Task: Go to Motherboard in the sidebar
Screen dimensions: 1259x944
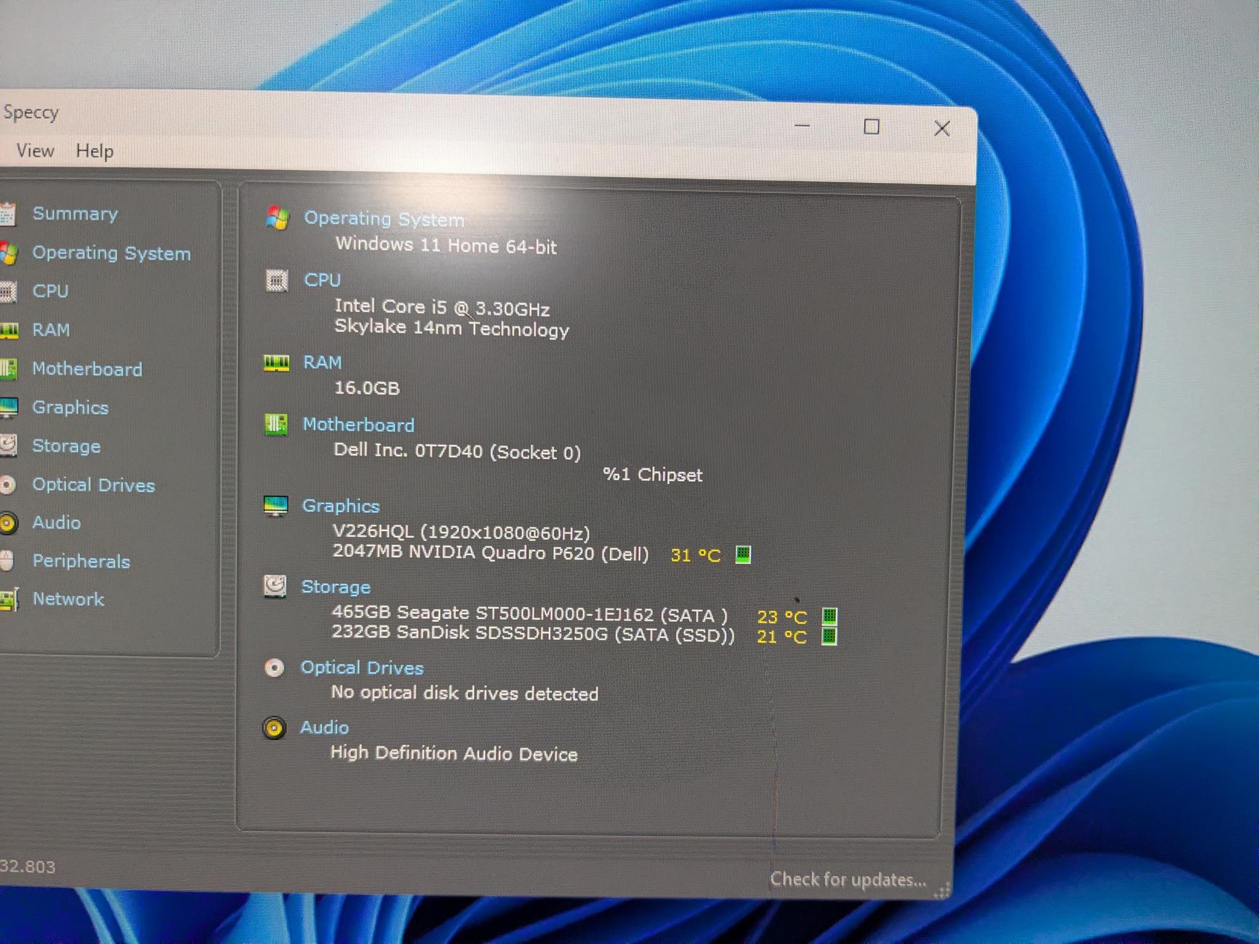Action: 87,369
